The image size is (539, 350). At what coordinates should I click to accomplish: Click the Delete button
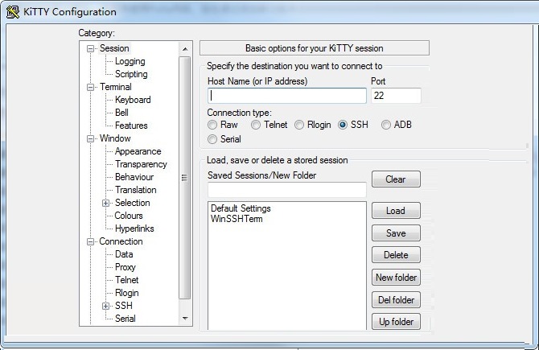point(396,255)
